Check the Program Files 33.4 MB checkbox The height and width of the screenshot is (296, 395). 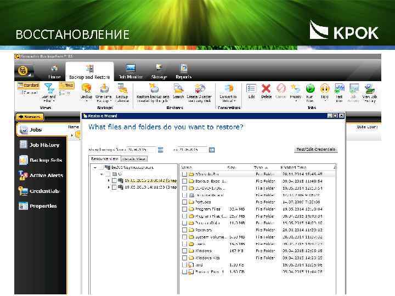click(x=184, y=209)
